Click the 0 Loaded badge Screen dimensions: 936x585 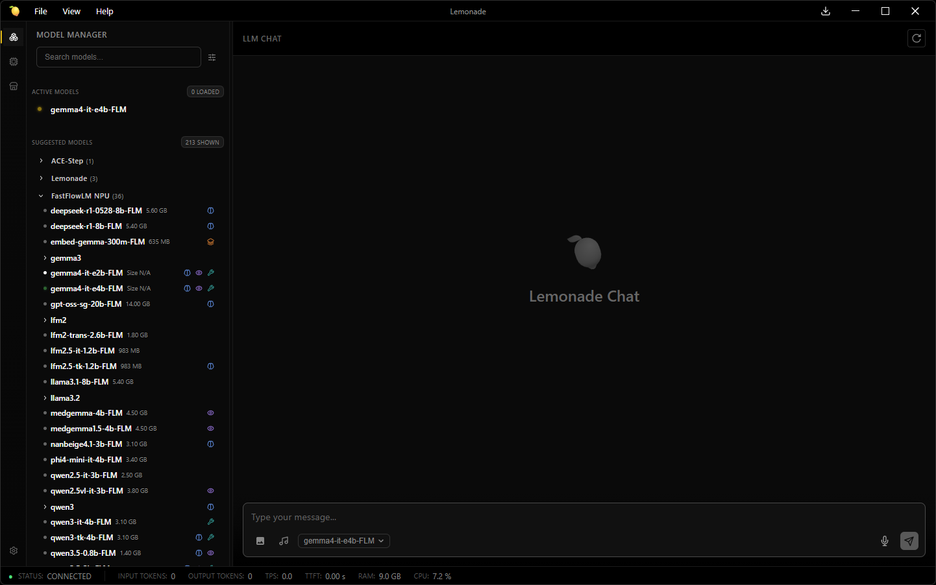205,92
